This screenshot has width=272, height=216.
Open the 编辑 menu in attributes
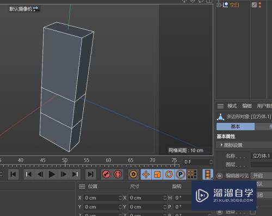[x=247, y=106]
